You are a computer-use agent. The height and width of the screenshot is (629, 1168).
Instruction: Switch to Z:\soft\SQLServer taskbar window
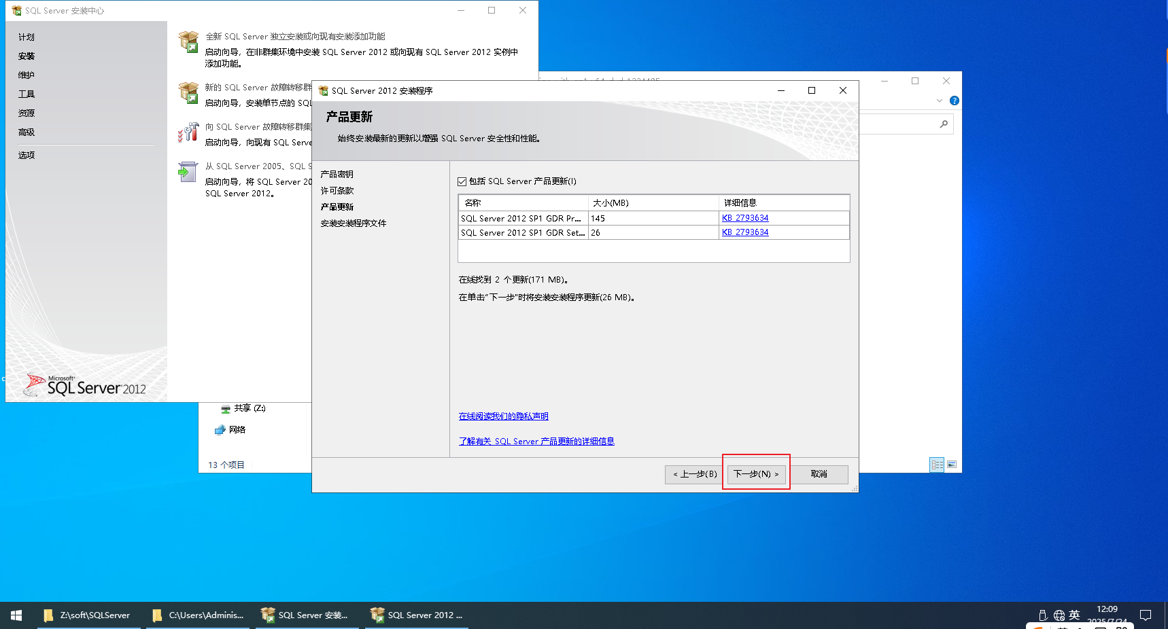88,615
